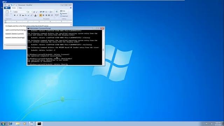
Task: Click the Paste clipboard icon
Action: click(x=7, y=12)
